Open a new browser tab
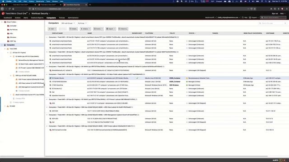This screenshot has height=162, width=289. click(x=90, y=5)
